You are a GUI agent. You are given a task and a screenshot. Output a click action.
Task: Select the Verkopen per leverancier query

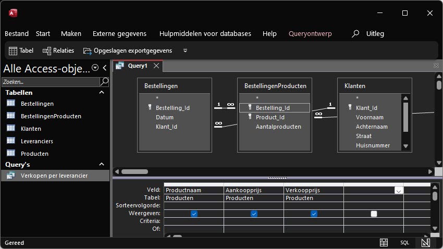(55, 176)
